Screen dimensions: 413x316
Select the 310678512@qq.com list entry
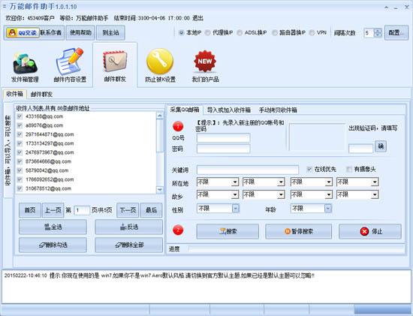[49, 188]
